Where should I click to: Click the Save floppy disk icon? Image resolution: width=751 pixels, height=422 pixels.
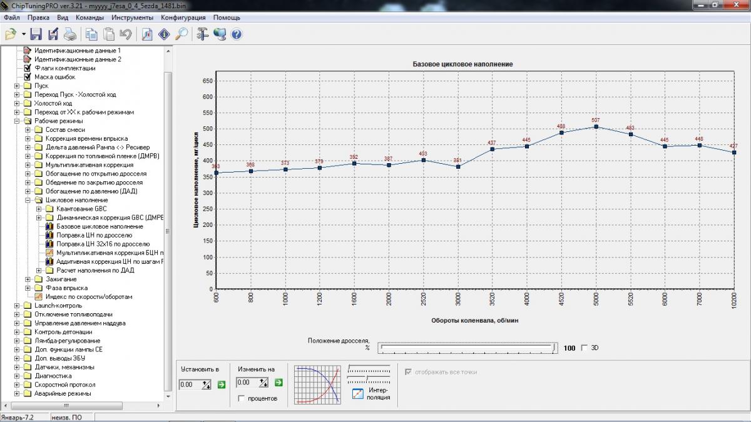pos(36,34)
